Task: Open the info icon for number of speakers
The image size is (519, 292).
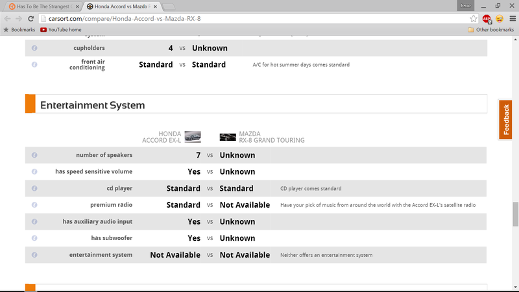Action: tap(34, 155)
